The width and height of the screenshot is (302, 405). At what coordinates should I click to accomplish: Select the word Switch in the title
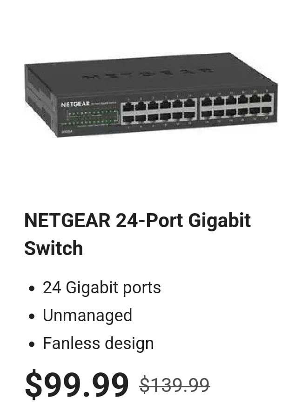coord(54,248)
